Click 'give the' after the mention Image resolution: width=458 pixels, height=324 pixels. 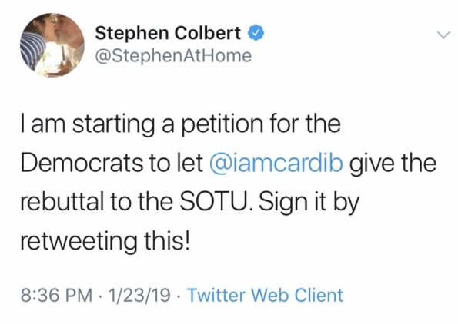click(x=393, y=164)
